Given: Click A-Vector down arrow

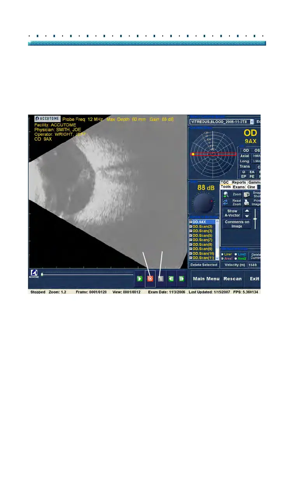Looking at the screenshot, I should coord(247,216).
